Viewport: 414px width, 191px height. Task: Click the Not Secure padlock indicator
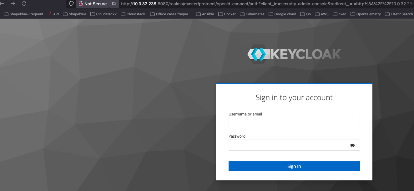pos(93,4)
